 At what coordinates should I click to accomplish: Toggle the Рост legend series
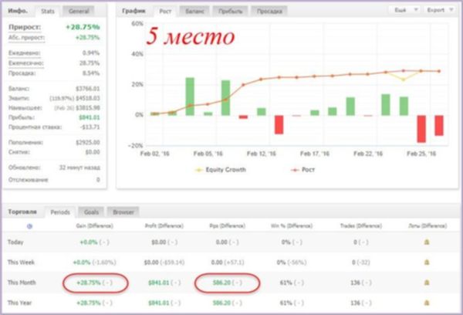303,170
